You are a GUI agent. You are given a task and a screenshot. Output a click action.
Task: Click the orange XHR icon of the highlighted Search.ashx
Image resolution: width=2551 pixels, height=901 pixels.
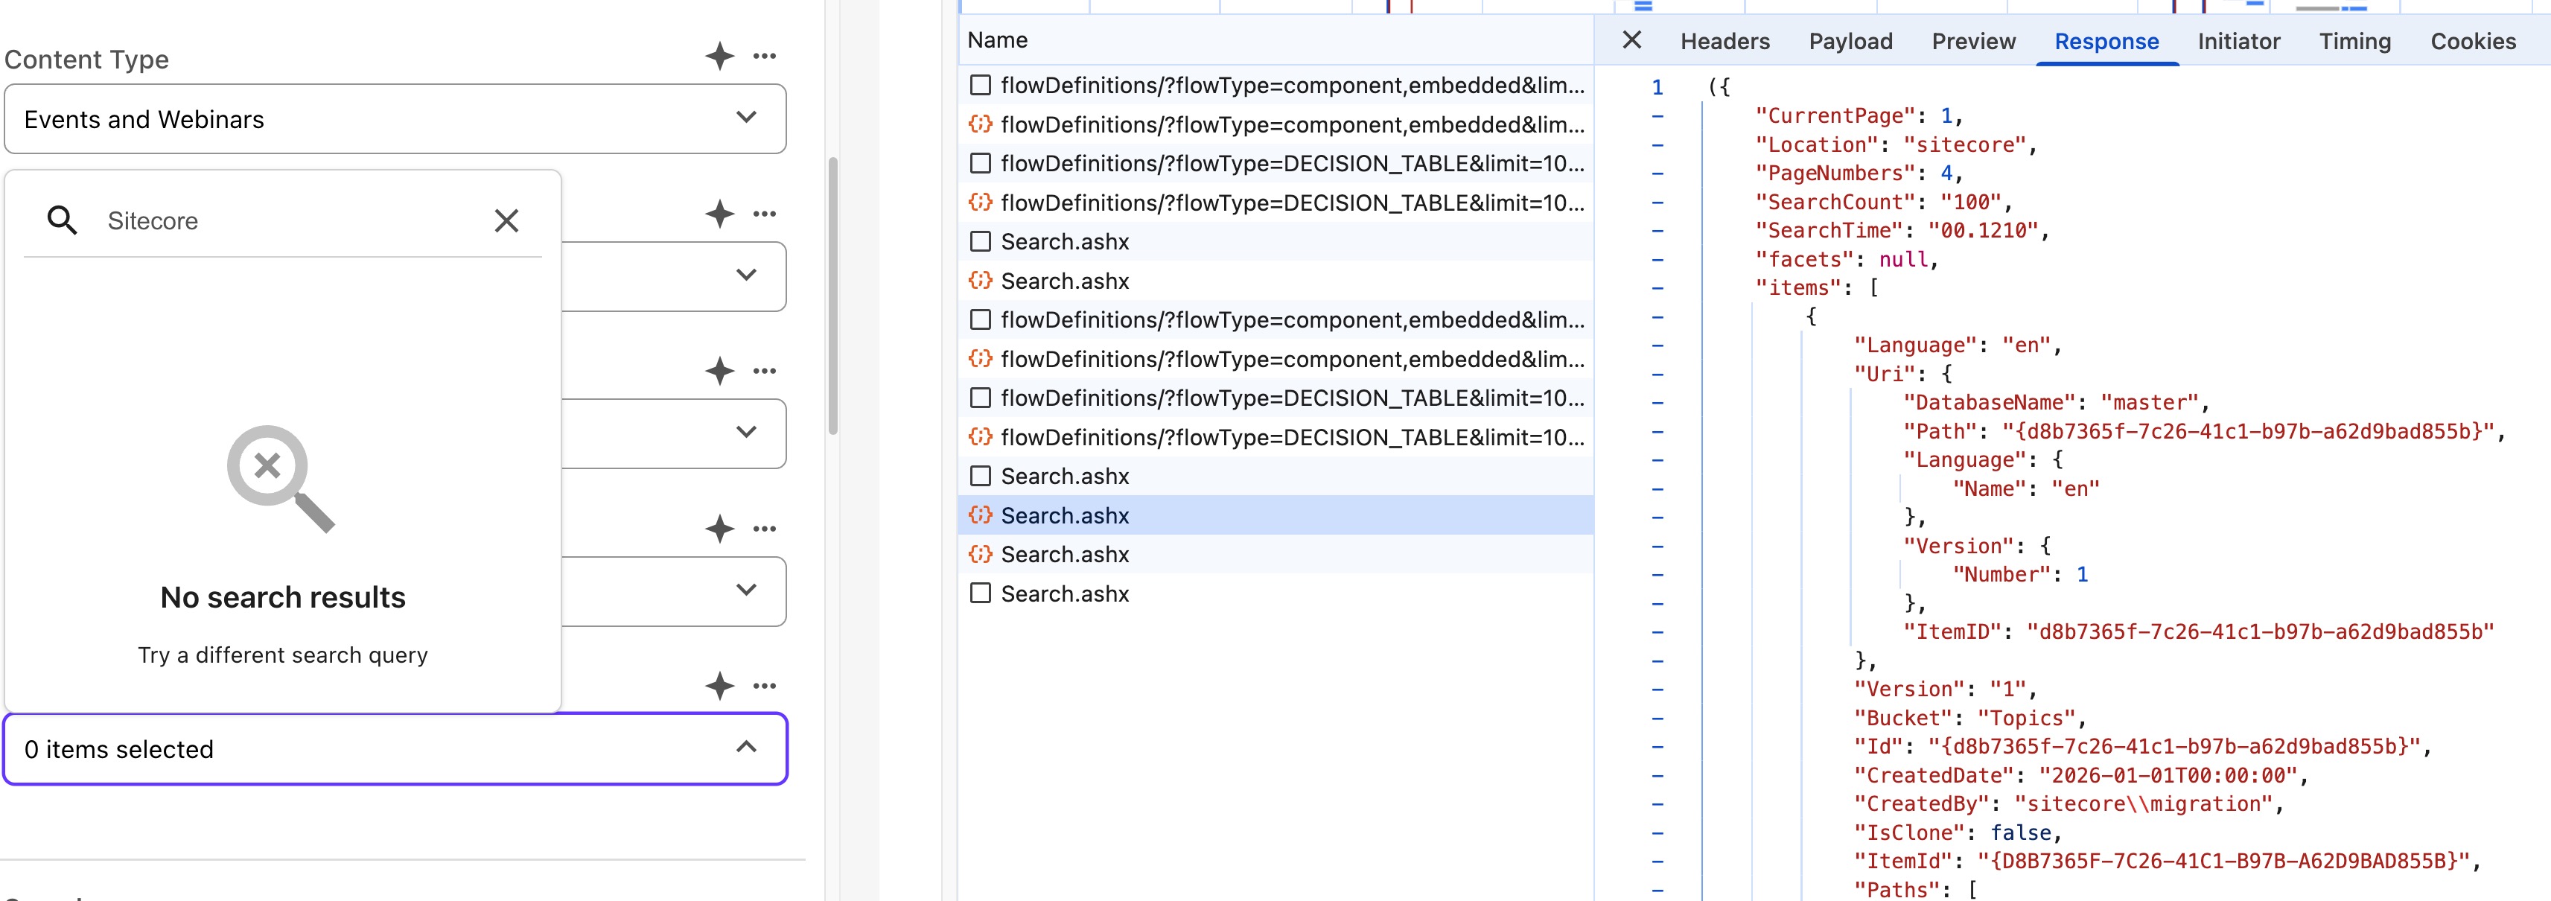[981, 515]
